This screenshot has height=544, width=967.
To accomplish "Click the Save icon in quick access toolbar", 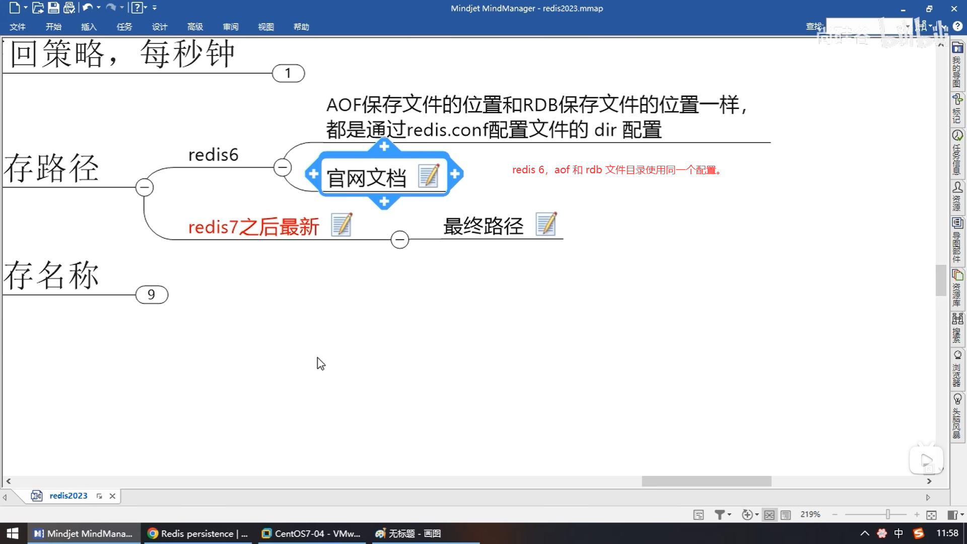I will [x=53, y=8].
